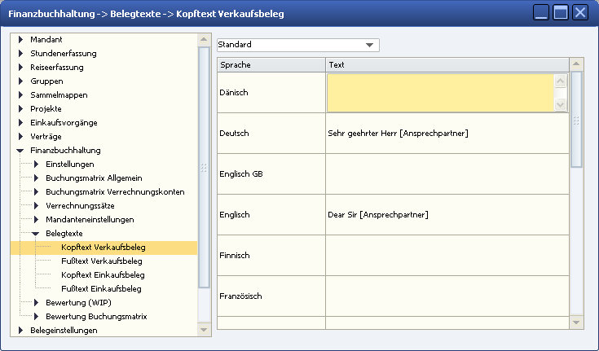Open Fußtext Einkaufsbeleg entry
The width and height of the screenshot is (599, 351).
point(101,289)
